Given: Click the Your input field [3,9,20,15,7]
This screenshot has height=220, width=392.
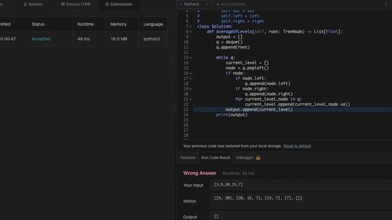Looking at the screenshot, I should pyautogui.click(x=301, y=185).
